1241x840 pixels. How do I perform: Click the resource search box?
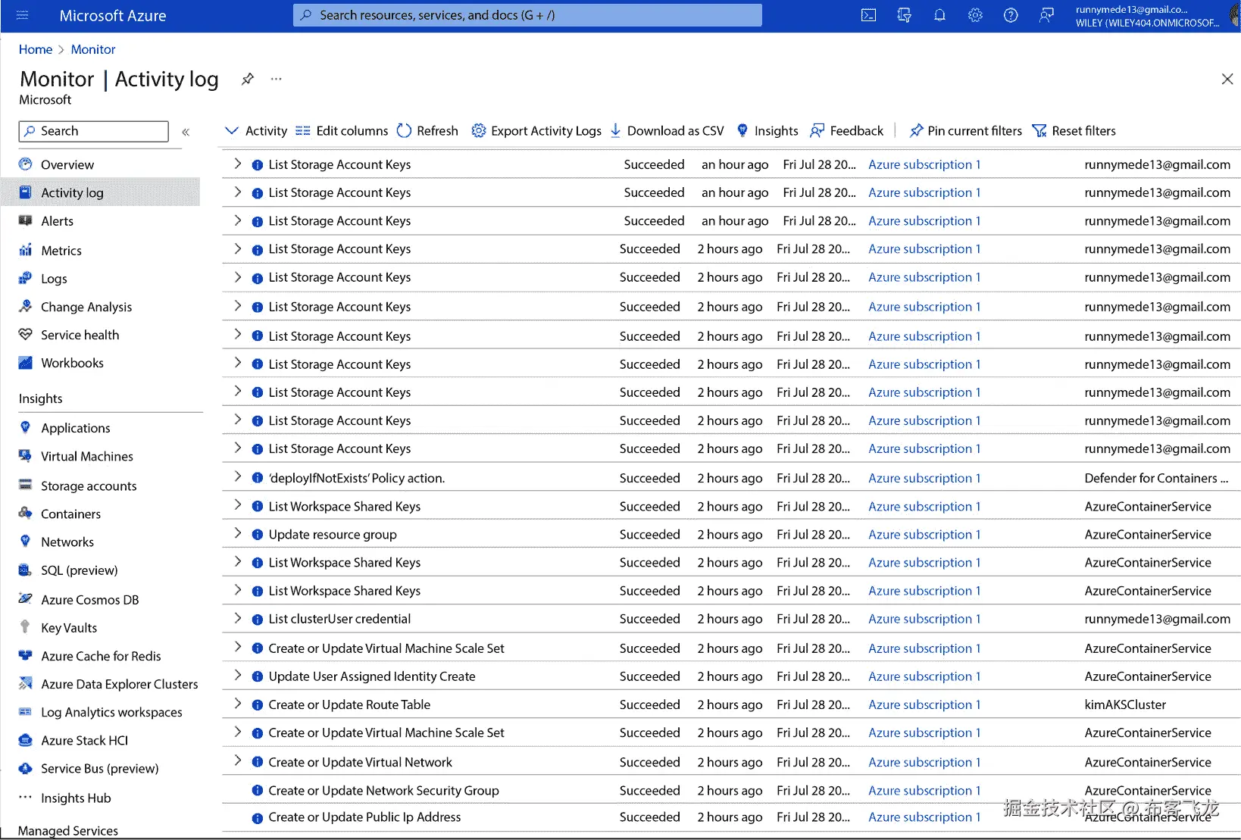click(527, 15)
